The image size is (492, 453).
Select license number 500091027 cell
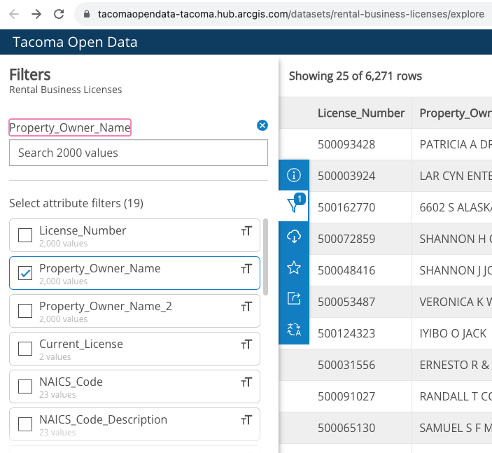(346, 396)
